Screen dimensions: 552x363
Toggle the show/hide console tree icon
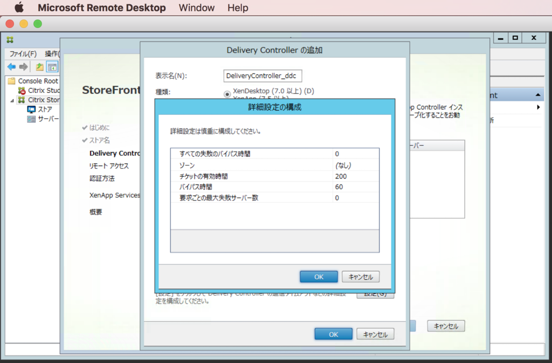pyautogui.click(x=52, y=66)
